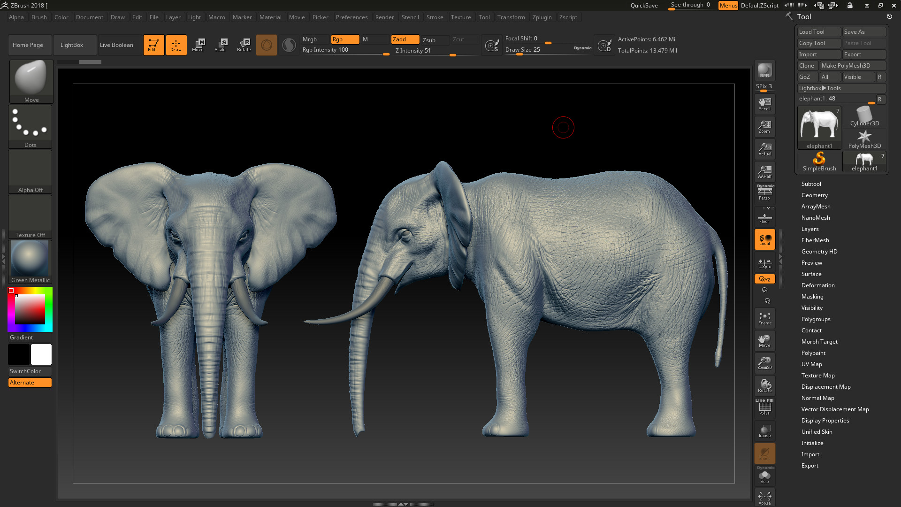Click the Make PolyMesh3D button

pyautogui.click(x=852, y=65)
